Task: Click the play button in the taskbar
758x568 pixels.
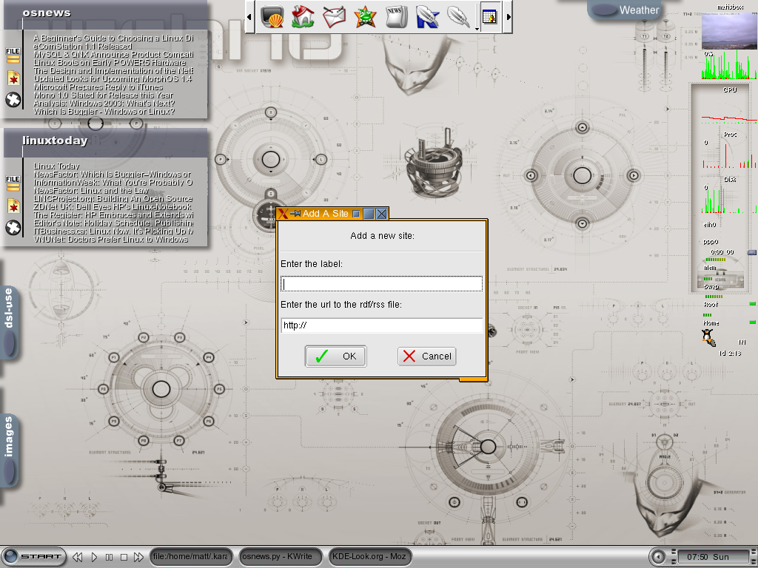Action: point(94,557)
